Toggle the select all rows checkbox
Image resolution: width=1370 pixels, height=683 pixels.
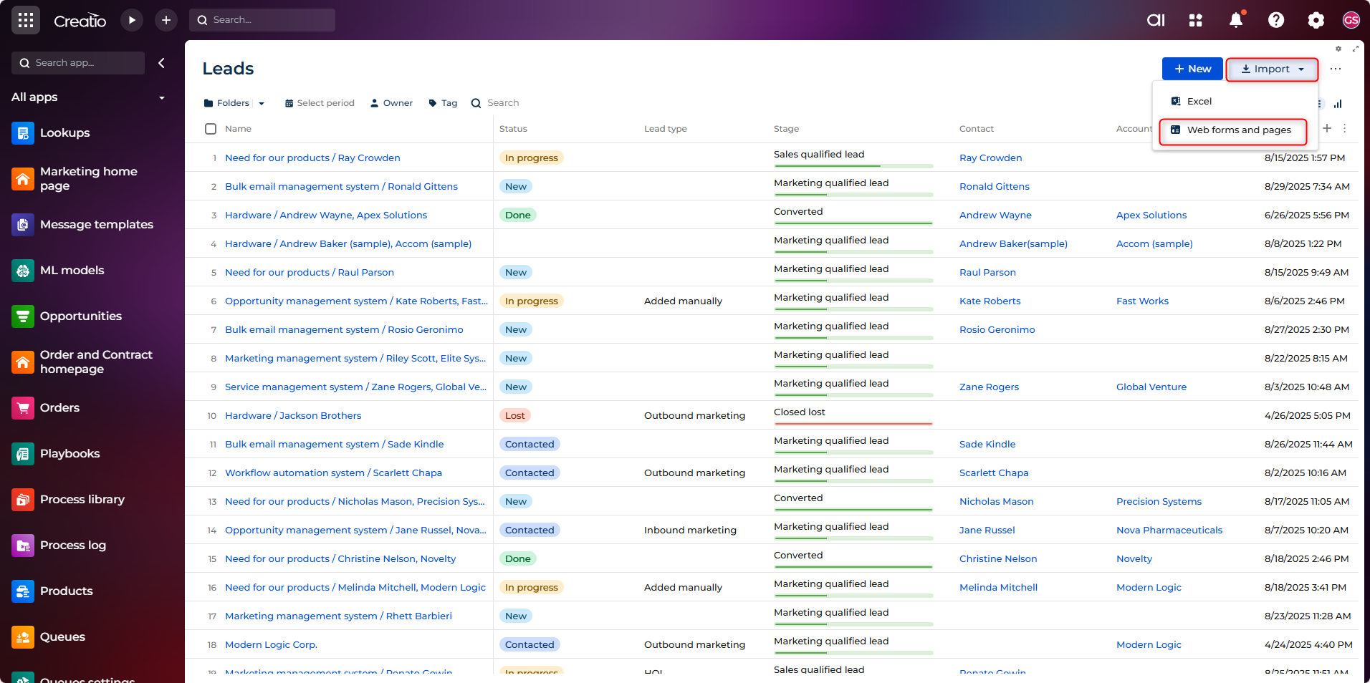[211, 129]
